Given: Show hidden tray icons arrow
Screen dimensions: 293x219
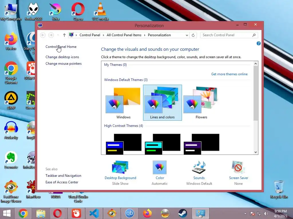Looking at the screenshot, I should tap(245, 214).
